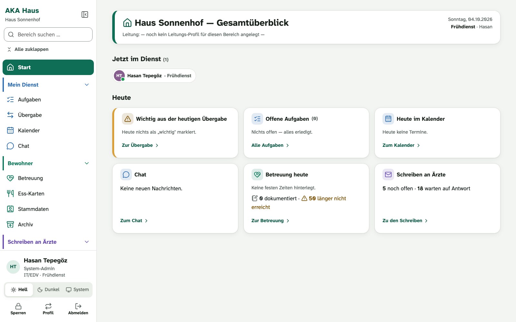Click the Offene Aufgaben card checklist icon
The height and width of the screenshot is (322, 516).
click(257, 119)
